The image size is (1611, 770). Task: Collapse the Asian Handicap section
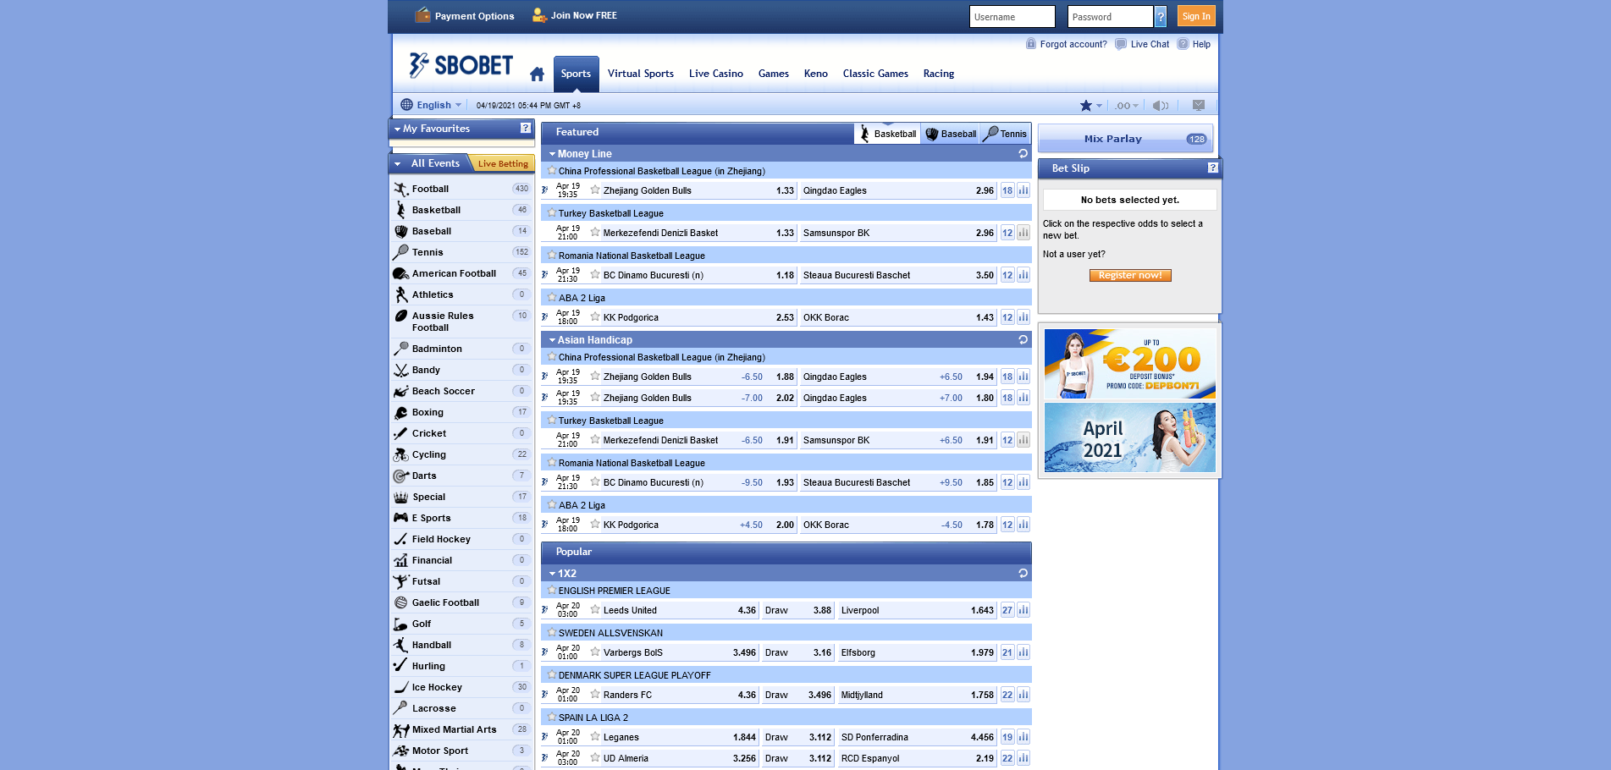tap(552, 340)
